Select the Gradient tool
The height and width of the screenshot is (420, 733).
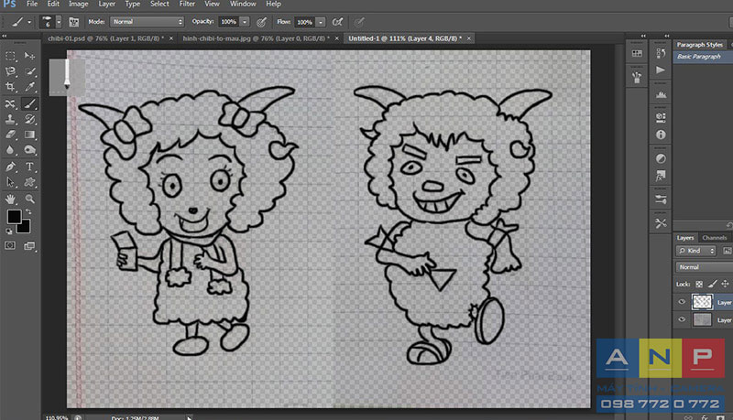(29, 135)
